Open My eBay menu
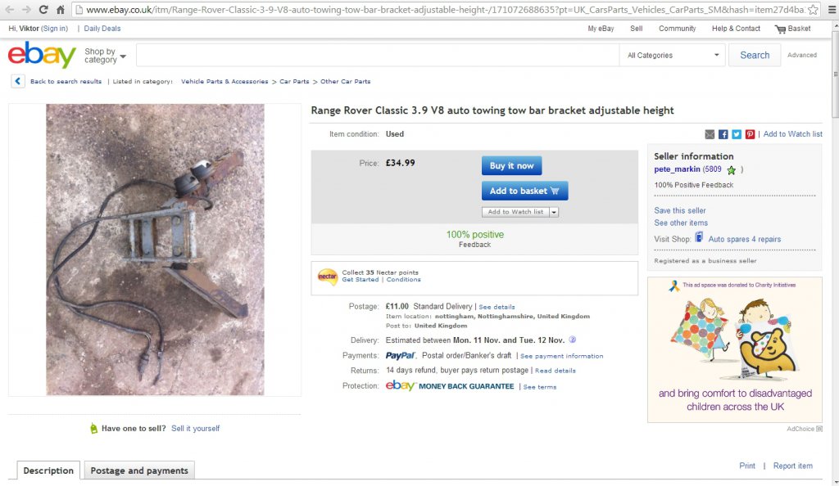The width and height of the screenshot is (839, 486). pyautogui.click(x=601, y=29)
